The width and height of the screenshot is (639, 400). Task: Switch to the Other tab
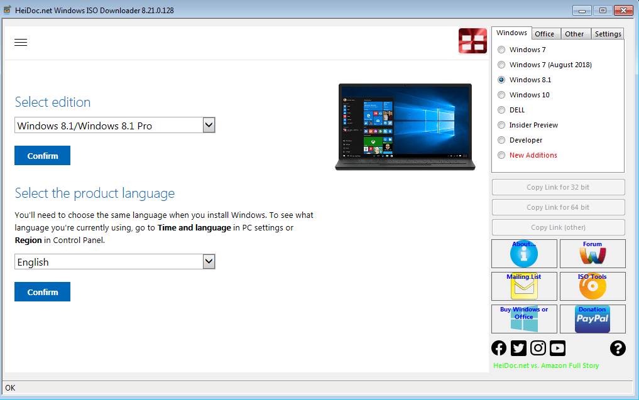574,34
